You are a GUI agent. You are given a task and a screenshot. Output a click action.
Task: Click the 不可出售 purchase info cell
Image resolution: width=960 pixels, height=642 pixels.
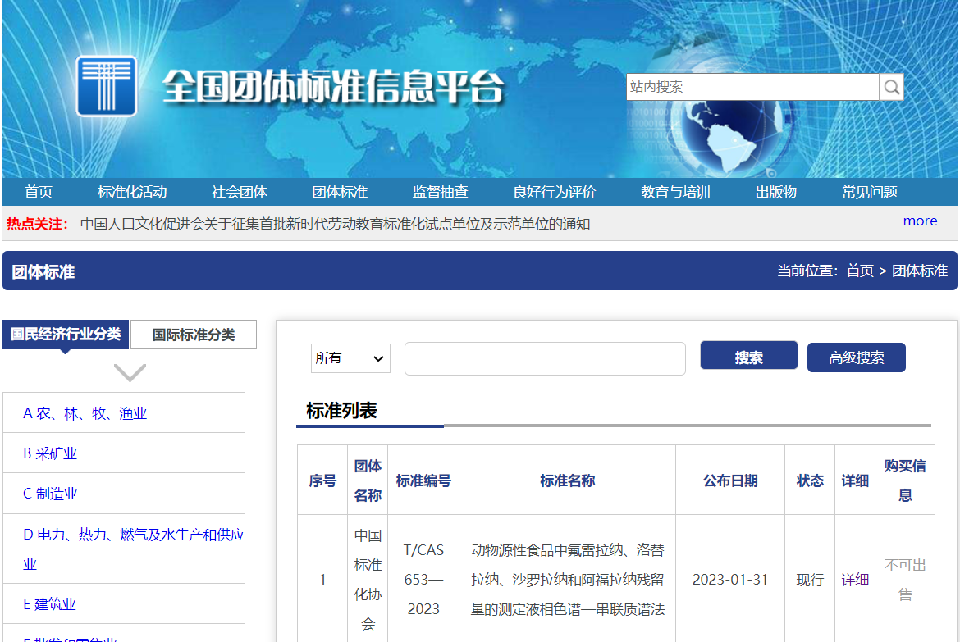905,580
